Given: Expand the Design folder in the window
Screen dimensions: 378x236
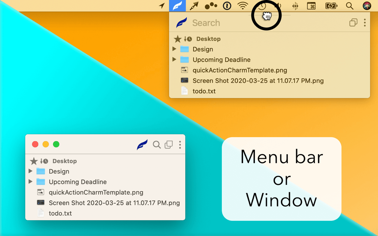Looking at the screenshot, I should (31, 171).
